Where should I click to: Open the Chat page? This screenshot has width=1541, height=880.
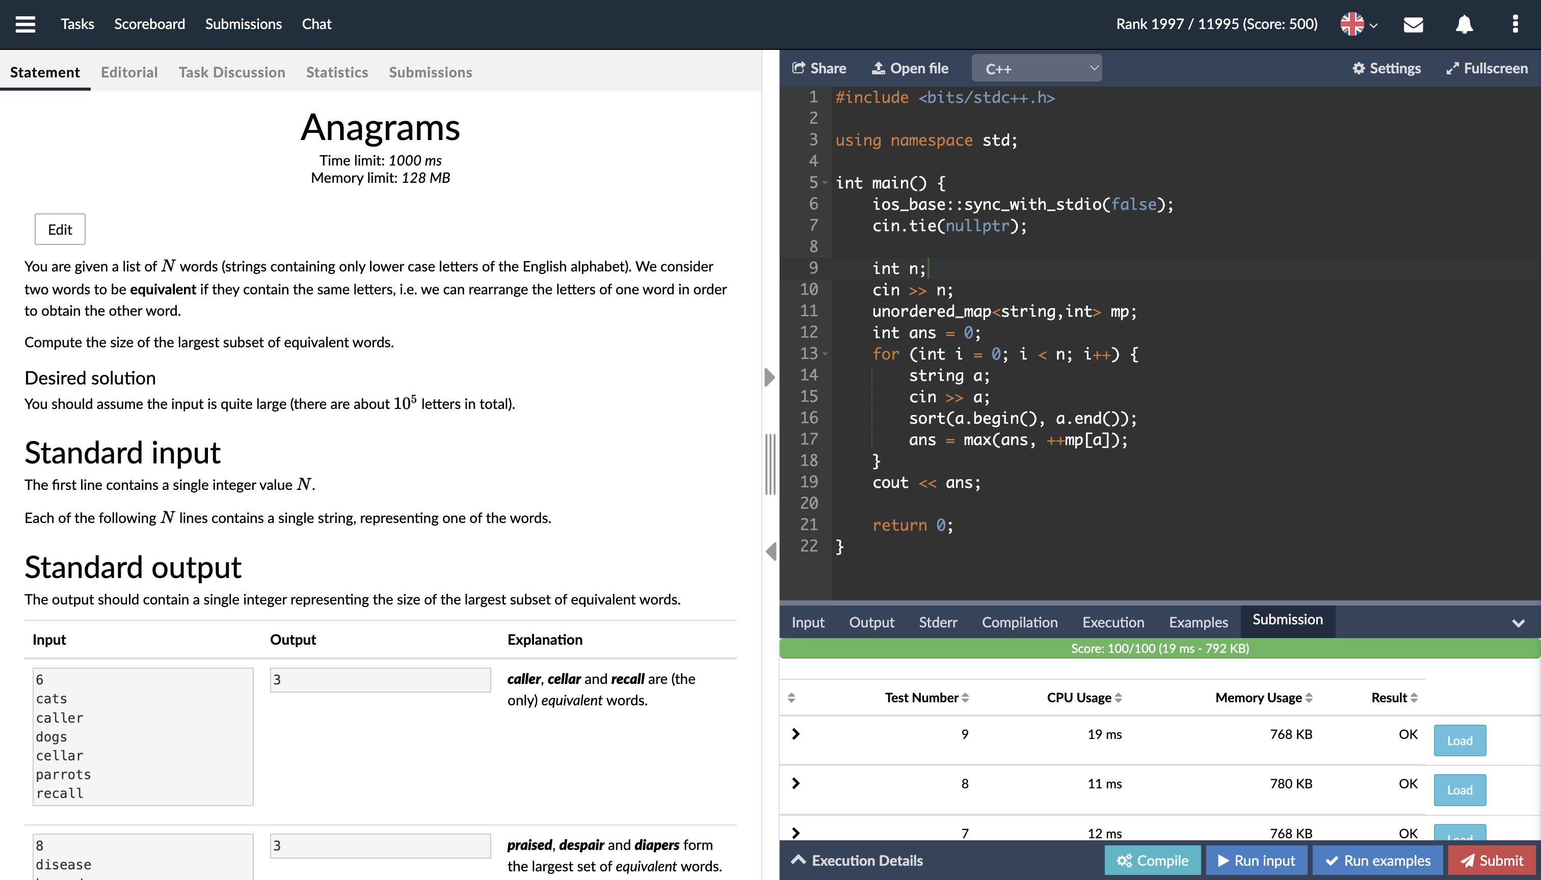tap(316, 24)
